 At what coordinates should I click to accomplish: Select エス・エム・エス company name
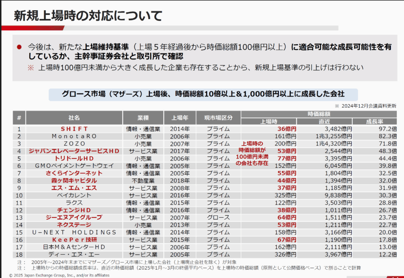[75, 188]
